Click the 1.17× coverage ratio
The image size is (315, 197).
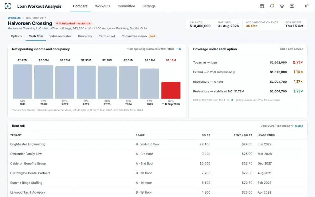click(x=298, y=82)
